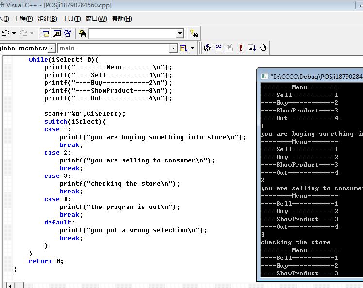Image resolution: width=363 pixels, height=288 pixels.
Task: Open the 工具(T) menu
Action: (71, 19)
